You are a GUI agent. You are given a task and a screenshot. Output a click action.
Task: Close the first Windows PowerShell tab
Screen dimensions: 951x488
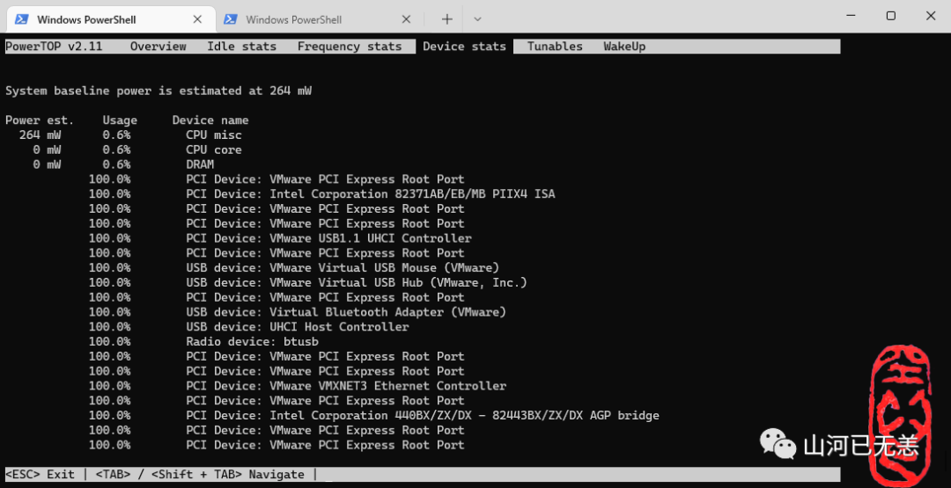197,19
